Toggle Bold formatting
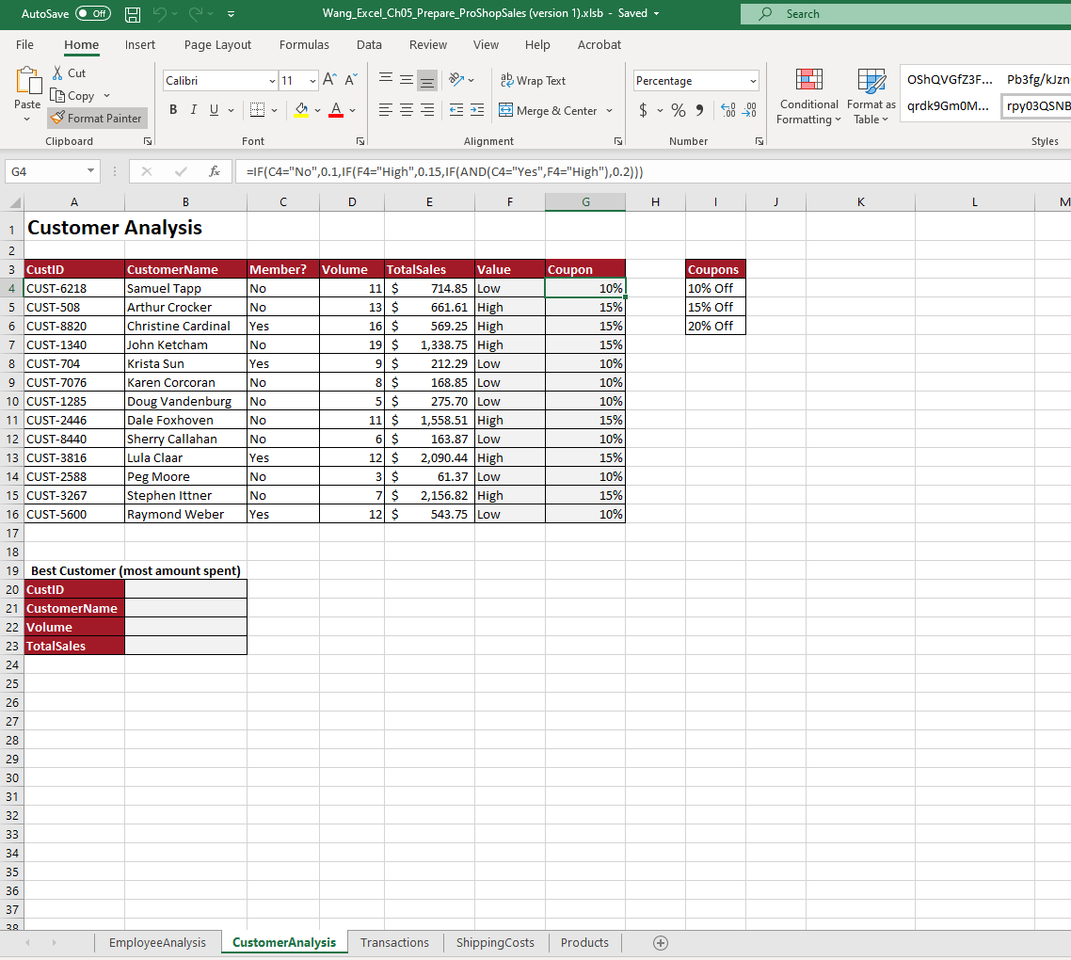This screenshot has width=1071, height=960. click(173, 110)
